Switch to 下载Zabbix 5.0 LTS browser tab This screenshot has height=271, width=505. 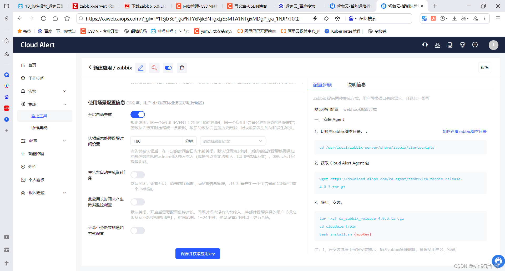145,6
